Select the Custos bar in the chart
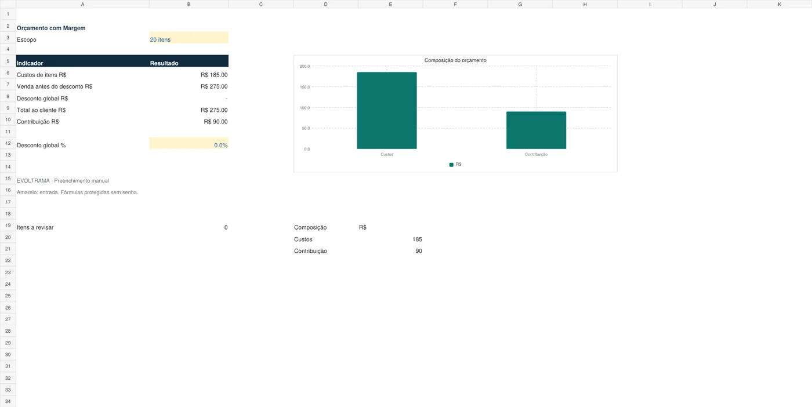This screenshot has width=812, height=407. [x=387, y=111]
